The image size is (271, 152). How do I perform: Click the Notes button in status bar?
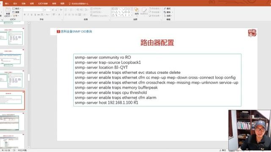pyautogui.click(x=223, y=150)
